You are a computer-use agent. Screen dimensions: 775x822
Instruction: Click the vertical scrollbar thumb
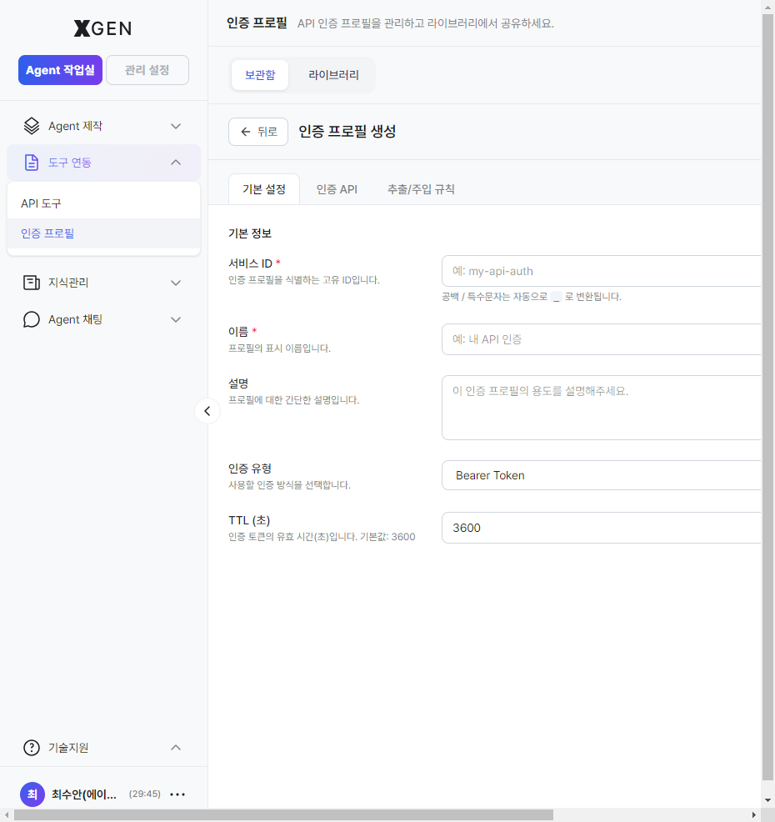click(767, 397)
